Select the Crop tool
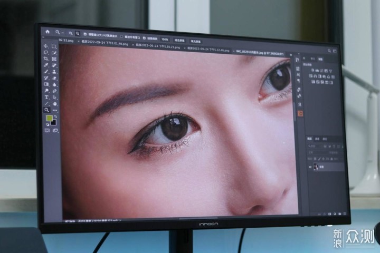This screenshot has height=253, width=380. tap(46, 59)
